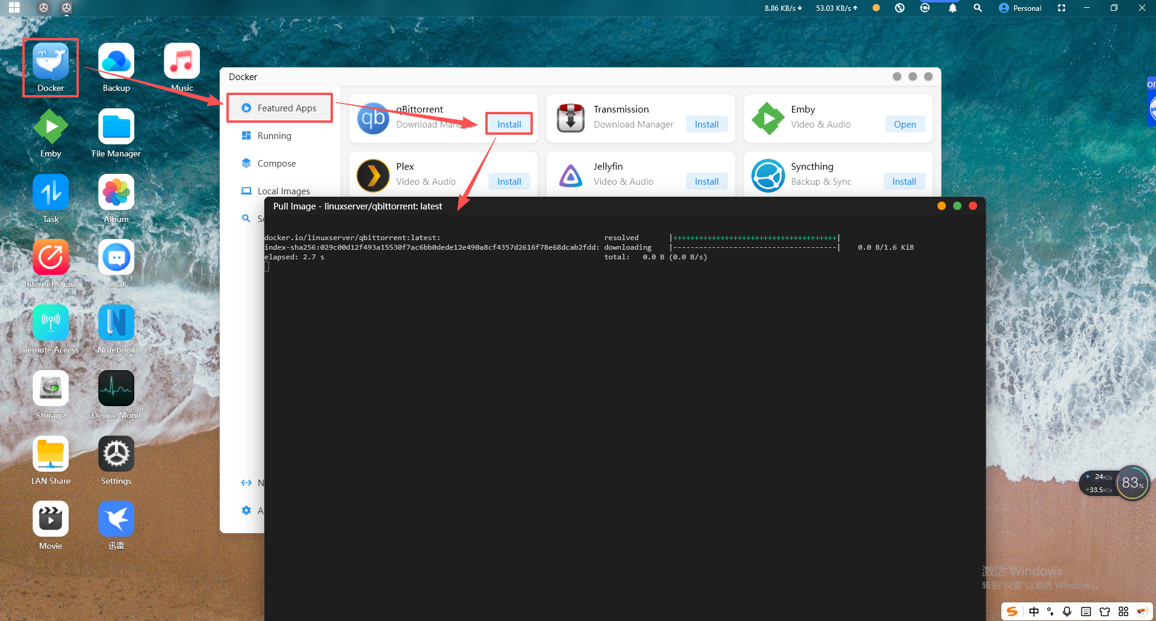Open the Personal account menu
The width and height of the screenshot is (1156, 621).
[1020, 8]
